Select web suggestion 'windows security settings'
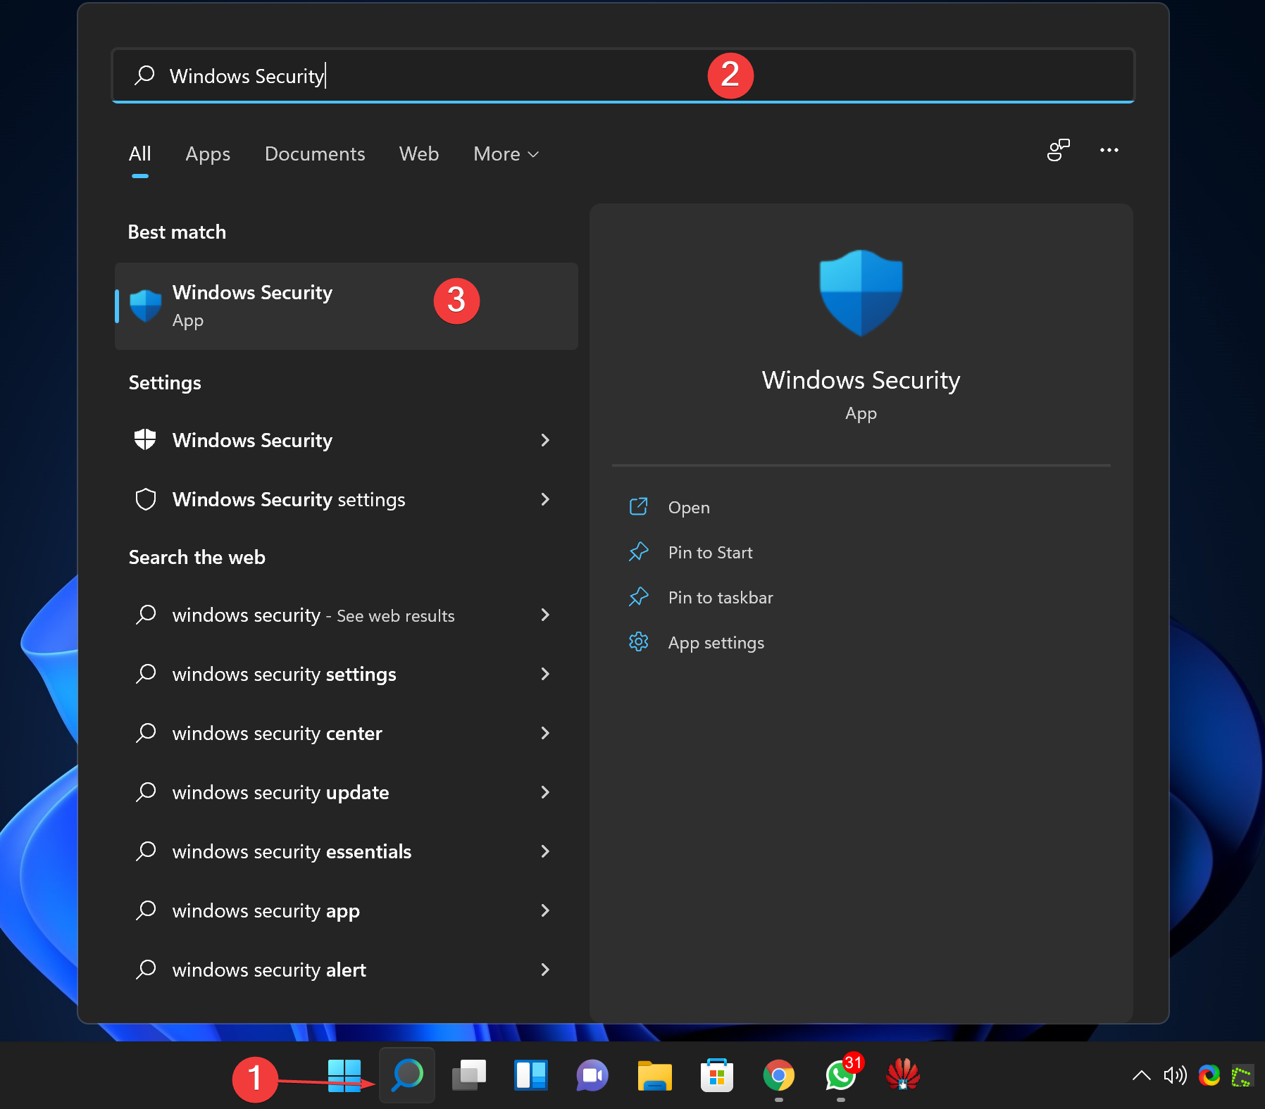The height and width of the screenshot is (1109, 1265). (346, 674)
